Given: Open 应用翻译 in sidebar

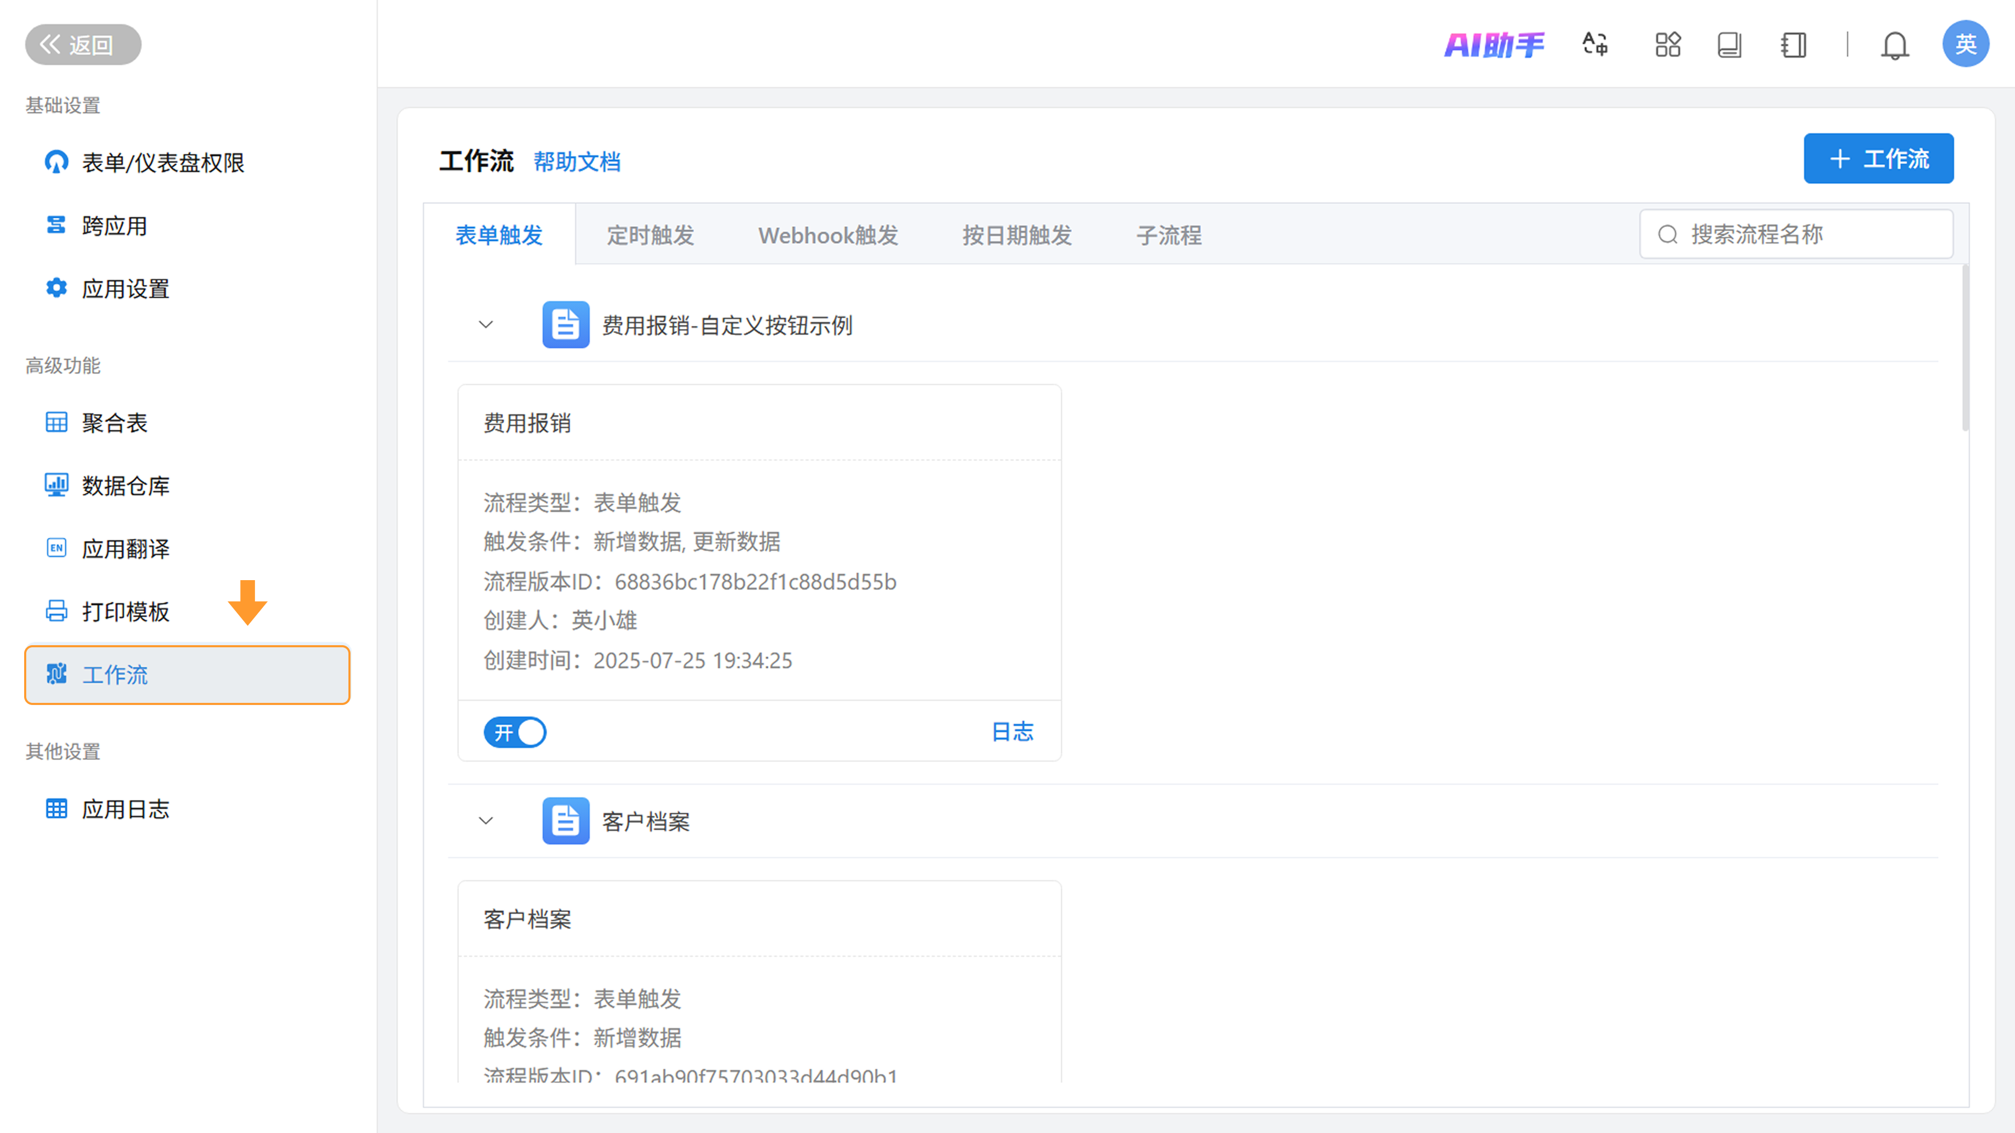Looking at the screenshot, I should point(125,549).
